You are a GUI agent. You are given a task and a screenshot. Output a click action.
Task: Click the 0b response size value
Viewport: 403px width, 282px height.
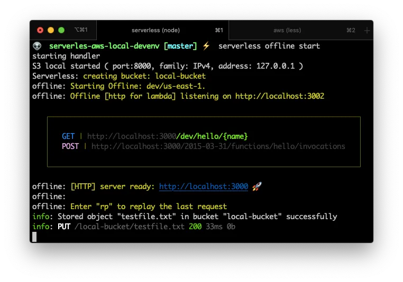pyautogui.click(x=231, y=227)
